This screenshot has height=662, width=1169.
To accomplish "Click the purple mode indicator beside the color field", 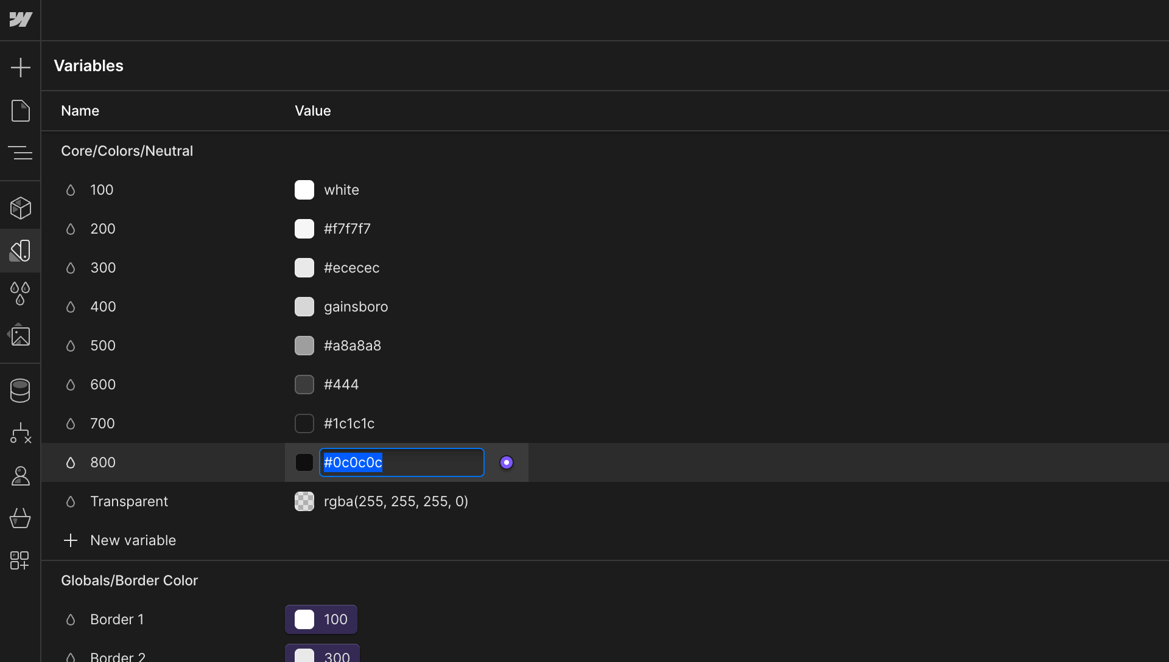I will pos(507,462).
